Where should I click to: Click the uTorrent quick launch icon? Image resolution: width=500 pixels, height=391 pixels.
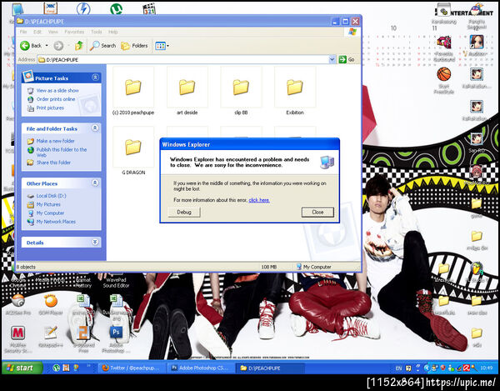[x=56, y=368]
